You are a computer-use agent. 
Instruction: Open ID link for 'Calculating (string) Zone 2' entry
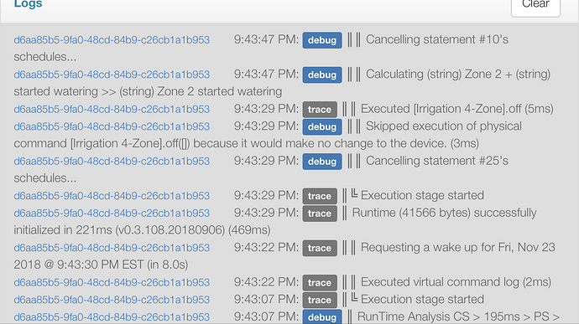point(112,75)
